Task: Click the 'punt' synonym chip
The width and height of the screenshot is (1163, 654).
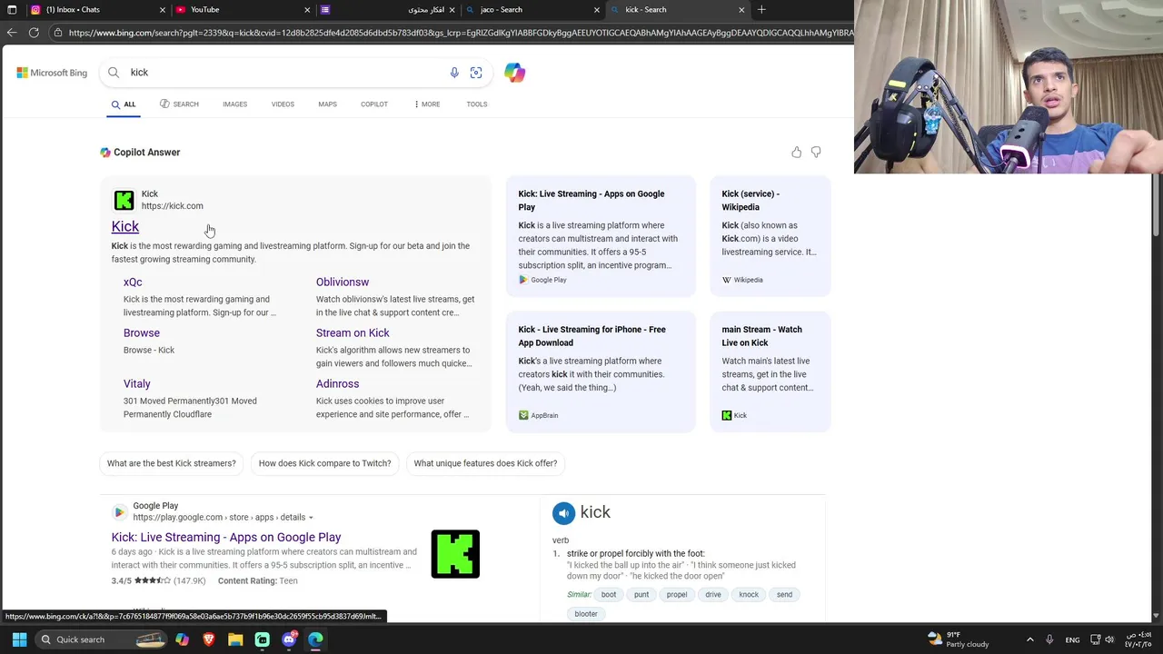Action: (641, 595)
